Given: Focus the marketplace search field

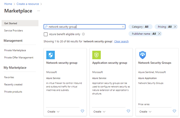Looking at the screenshot, I should tap(84, 27).
